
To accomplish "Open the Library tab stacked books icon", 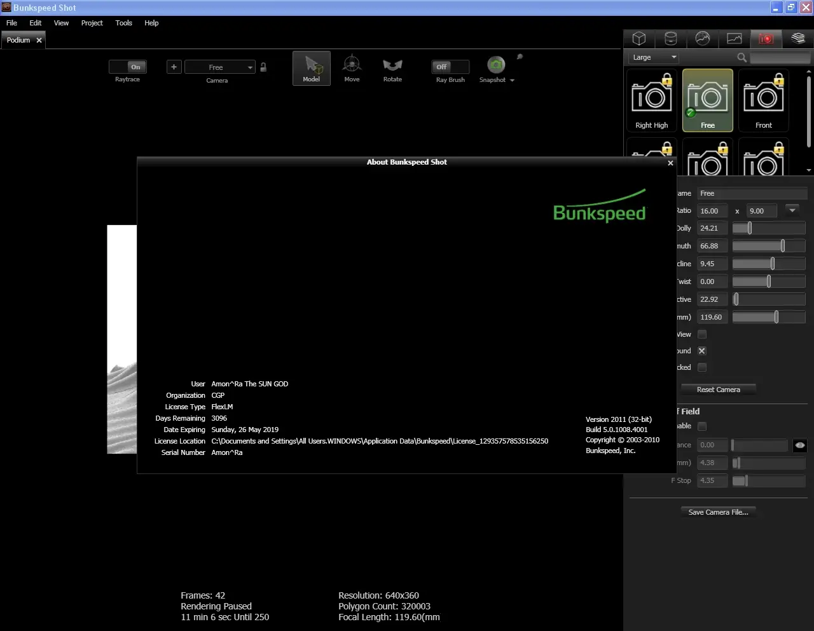I will 798,39.
